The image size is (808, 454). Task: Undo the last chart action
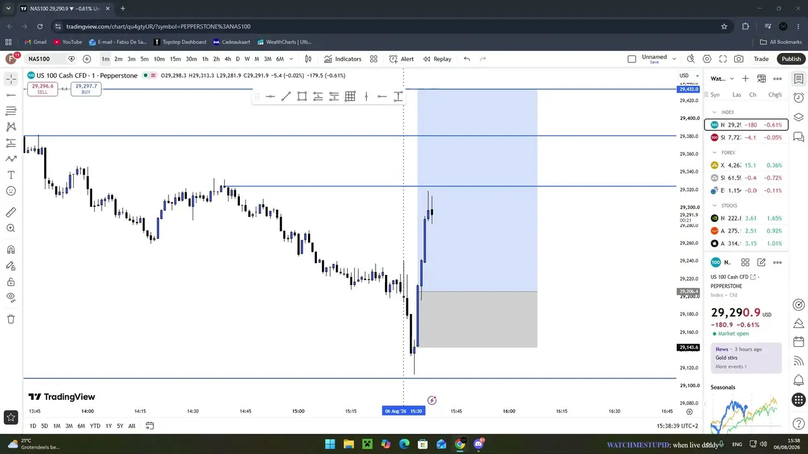[466, 59]
